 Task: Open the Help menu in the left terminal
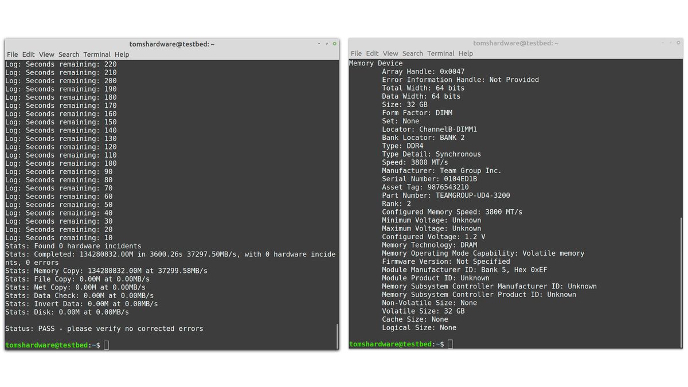[x=122, y=54]
